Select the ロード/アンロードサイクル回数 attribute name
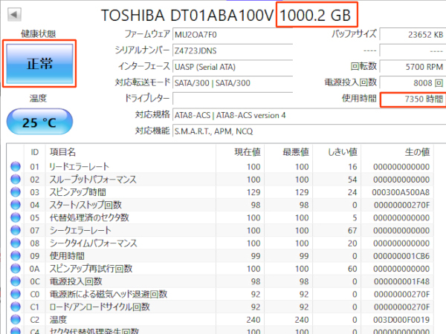Viewport: 446px width, 334px height. click(100, 307)
